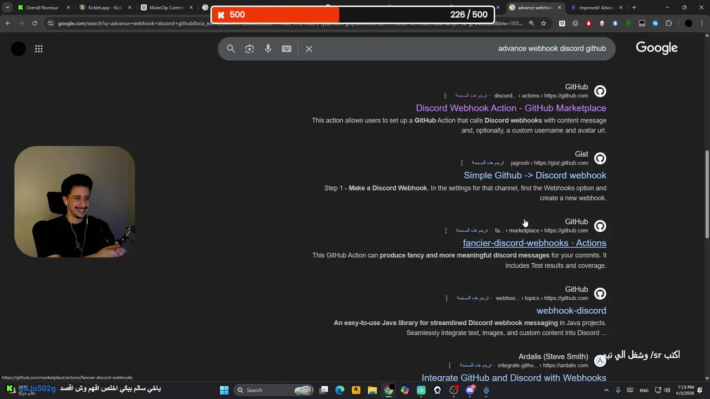Open Simple Github -> Discord webhook link

pos(535,175)
